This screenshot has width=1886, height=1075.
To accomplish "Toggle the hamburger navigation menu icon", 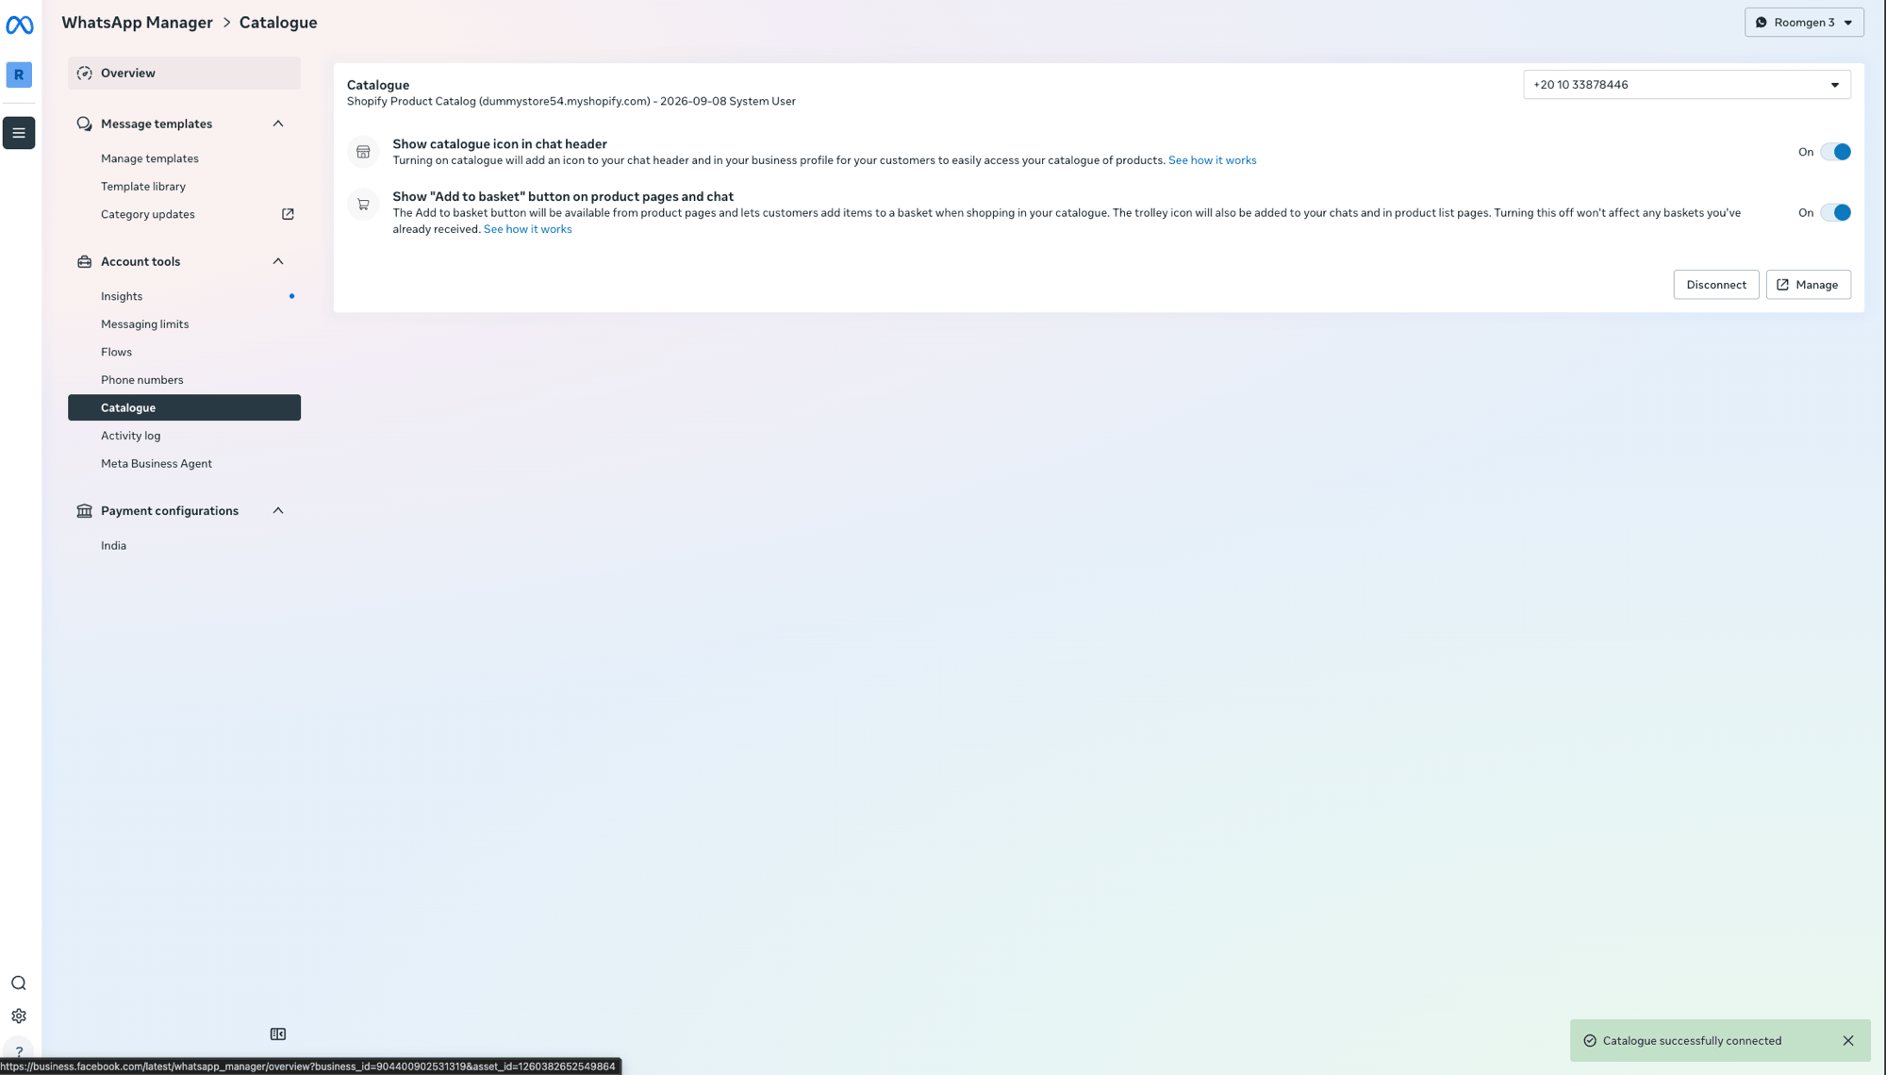I will click(x=19, y=133).
